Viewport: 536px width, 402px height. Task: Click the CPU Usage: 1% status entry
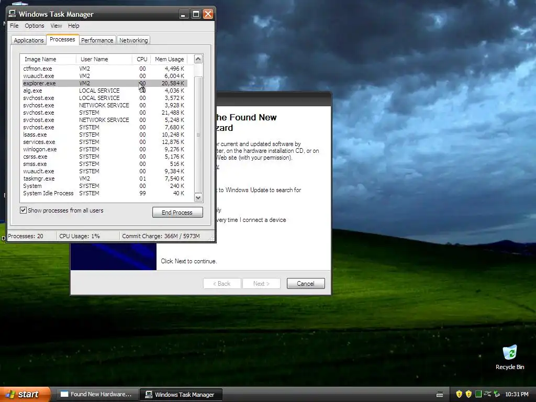click(x=88, y=236)
